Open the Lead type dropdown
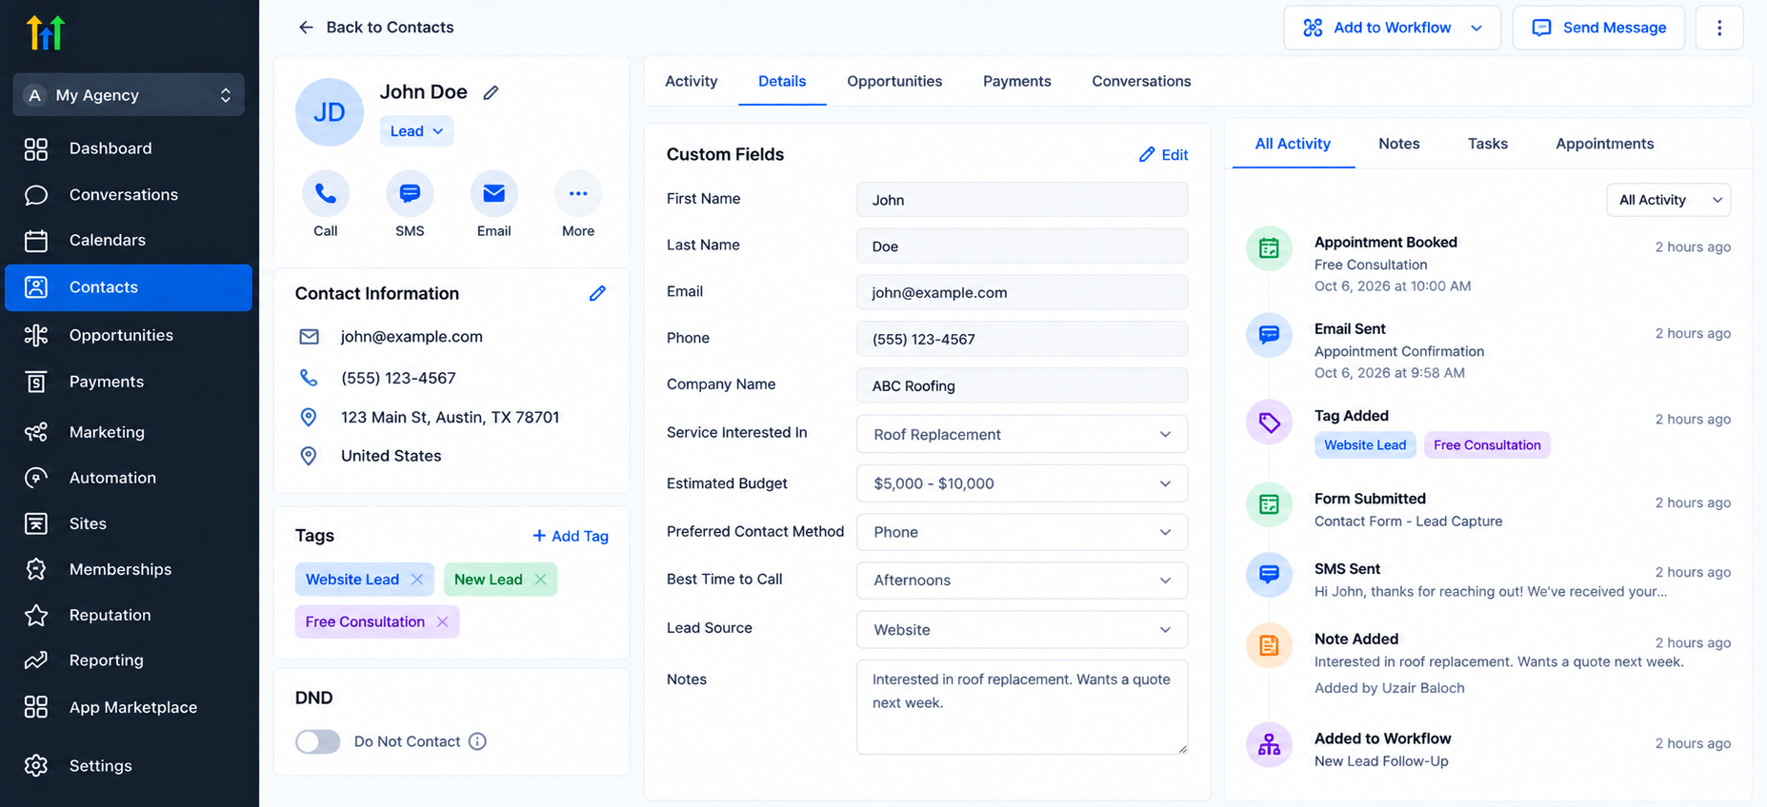Viewport: 1767px width, 807px height. pyautogui.click(x=416, y=131)
